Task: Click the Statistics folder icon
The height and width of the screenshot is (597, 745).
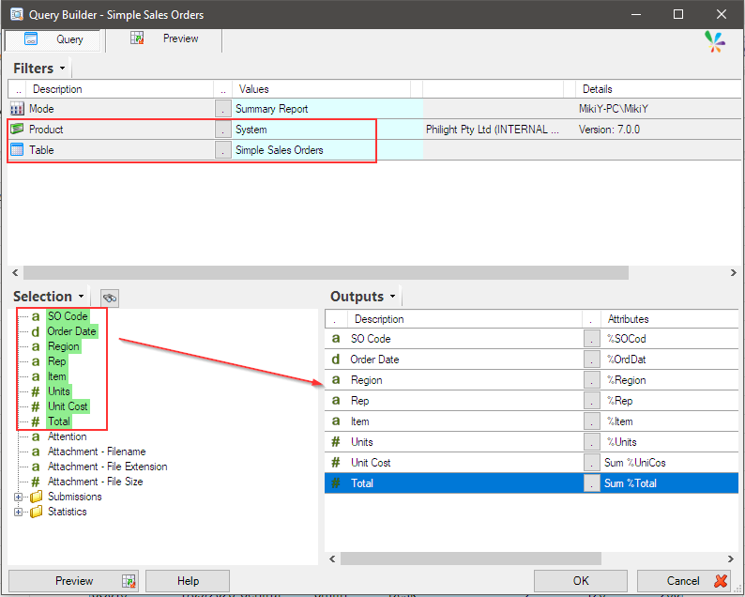Action: click(x=36, y=512)
